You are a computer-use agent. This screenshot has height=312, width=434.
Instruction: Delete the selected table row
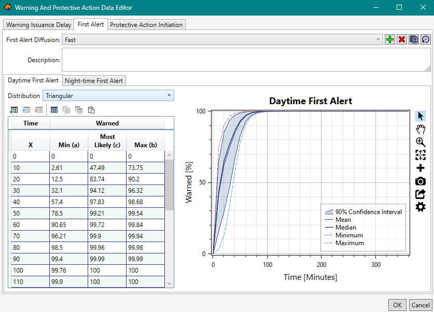[x=39, y=110]
